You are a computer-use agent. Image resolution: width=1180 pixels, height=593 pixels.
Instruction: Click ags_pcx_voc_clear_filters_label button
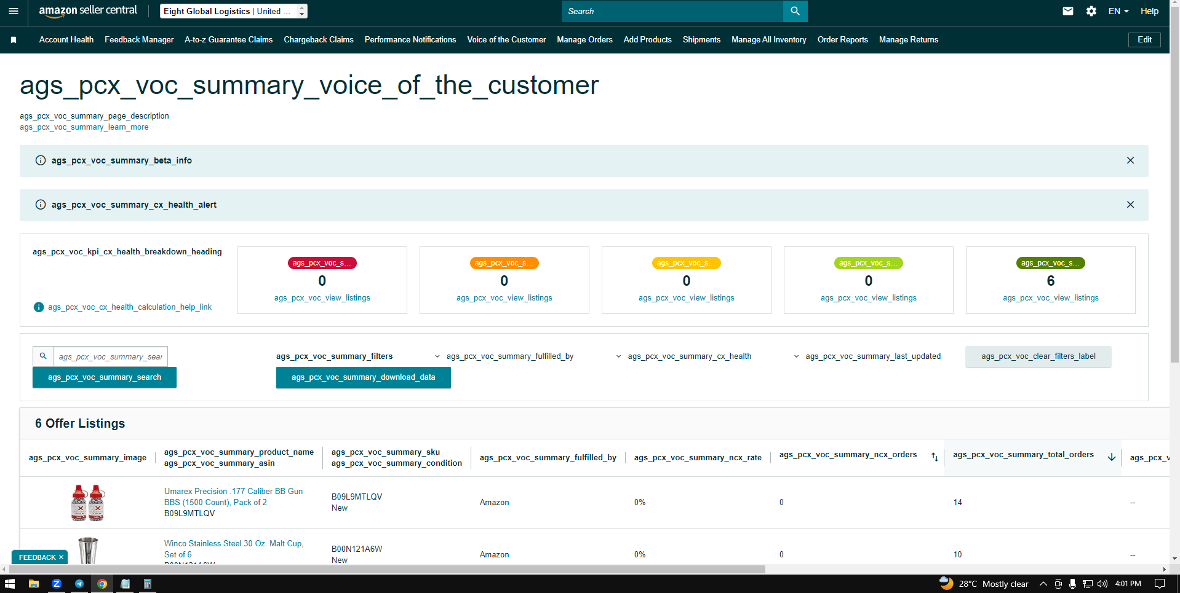(x=1038, y=356)
